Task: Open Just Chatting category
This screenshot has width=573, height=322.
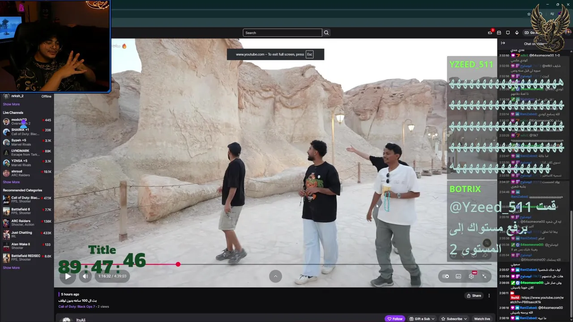Action: (27, 234)
